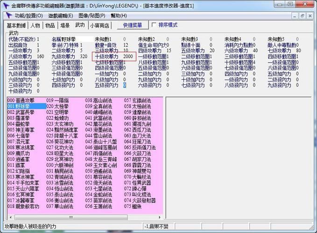Select 061 獨孤九劍 in the list
Viewport: 317px width, 233px height.
coord(137,124)
